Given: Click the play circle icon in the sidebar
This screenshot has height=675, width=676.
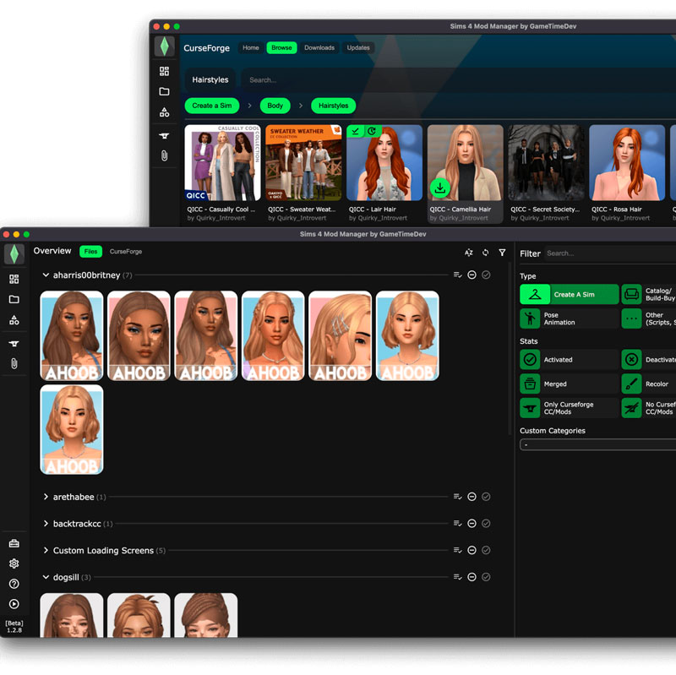Looking at the screenshot, I should click(14, 604).
